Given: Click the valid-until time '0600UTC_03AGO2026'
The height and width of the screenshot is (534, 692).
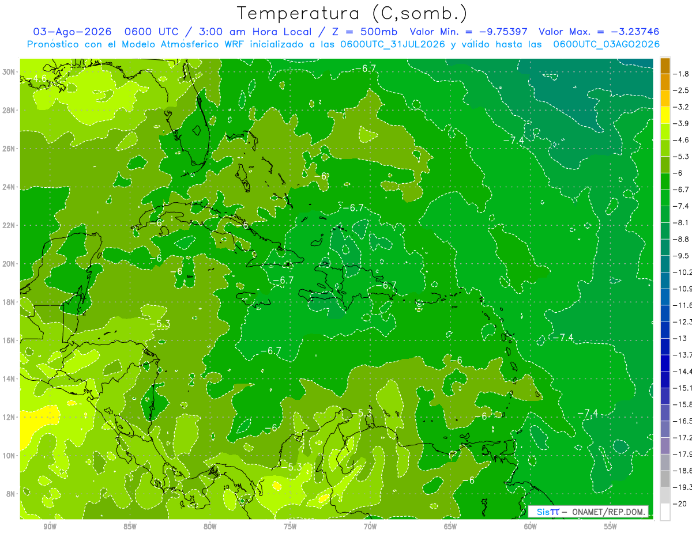Looking at the screenshot, I should pos(606,44).
